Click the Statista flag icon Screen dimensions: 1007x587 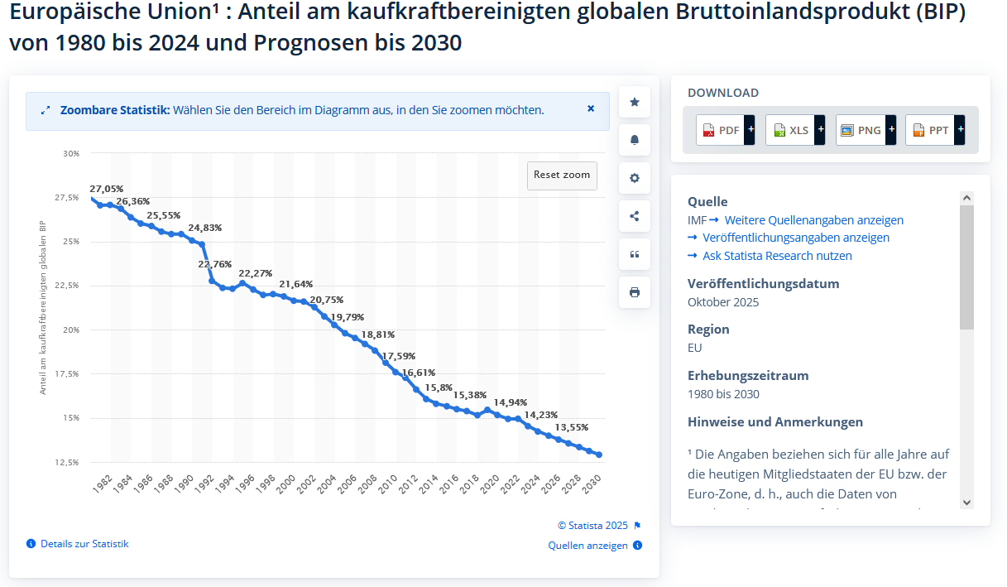point(637,526)
